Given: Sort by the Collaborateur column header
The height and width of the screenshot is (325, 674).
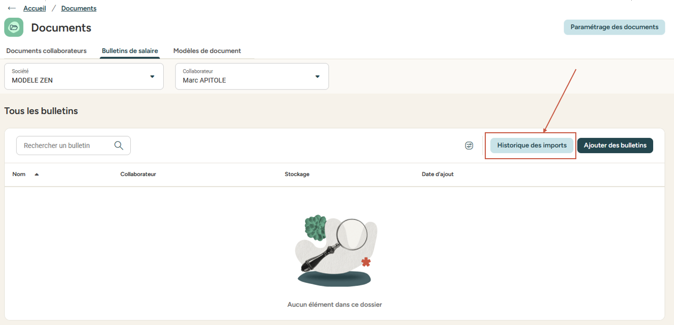Looking at the screenshot, I should coord(138,174).
